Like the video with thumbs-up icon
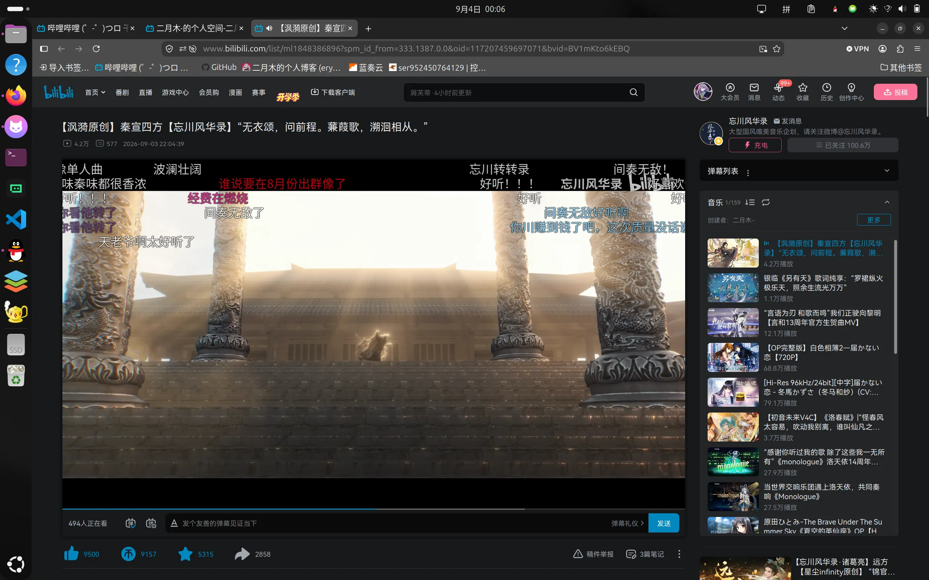The height and width of the screenshot is (580, 929). tap(71, 554)
